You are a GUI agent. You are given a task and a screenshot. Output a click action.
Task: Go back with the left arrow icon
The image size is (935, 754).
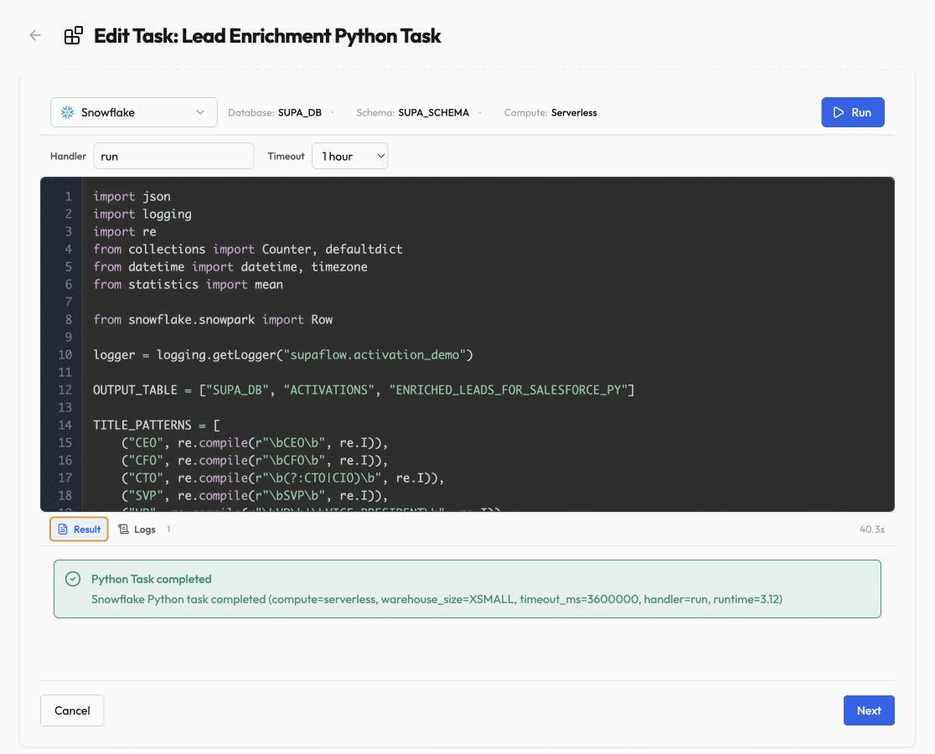tap(35, 36)
